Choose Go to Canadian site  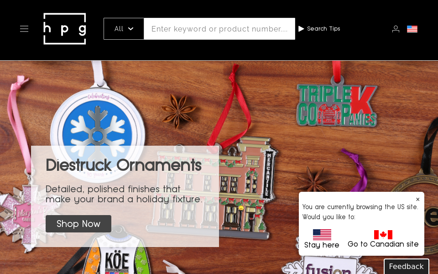[383, 244]
